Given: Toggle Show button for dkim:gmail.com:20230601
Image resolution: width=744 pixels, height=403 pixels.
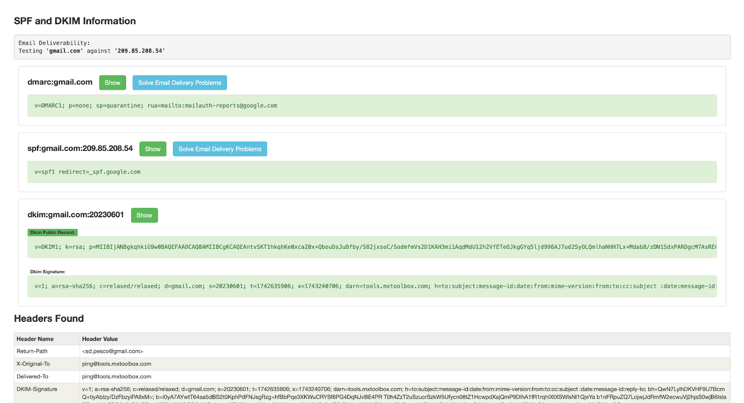Looking at the screenshot, I should tap(144, 215).
